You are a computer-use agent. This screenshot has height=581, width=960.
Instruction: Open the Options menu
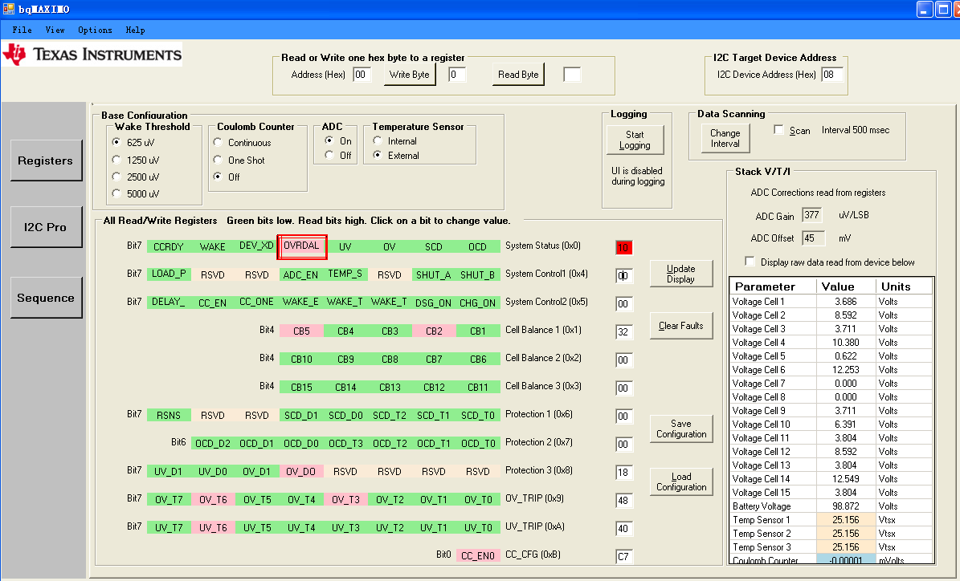(95, 30)
